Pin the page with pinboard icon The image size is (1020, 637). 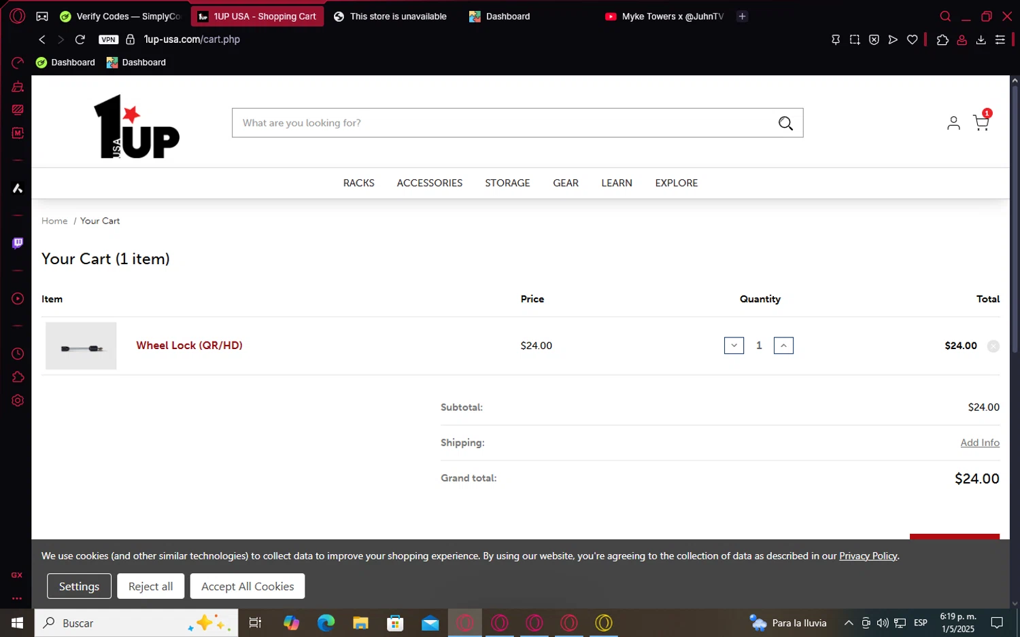point(836,40)
